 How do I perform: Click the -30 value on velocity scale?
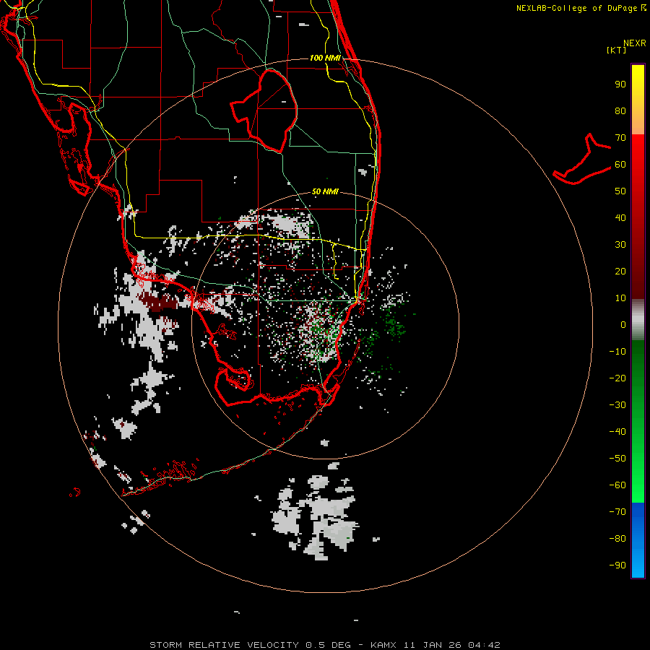pyautogui.click(x=617, y=405)
